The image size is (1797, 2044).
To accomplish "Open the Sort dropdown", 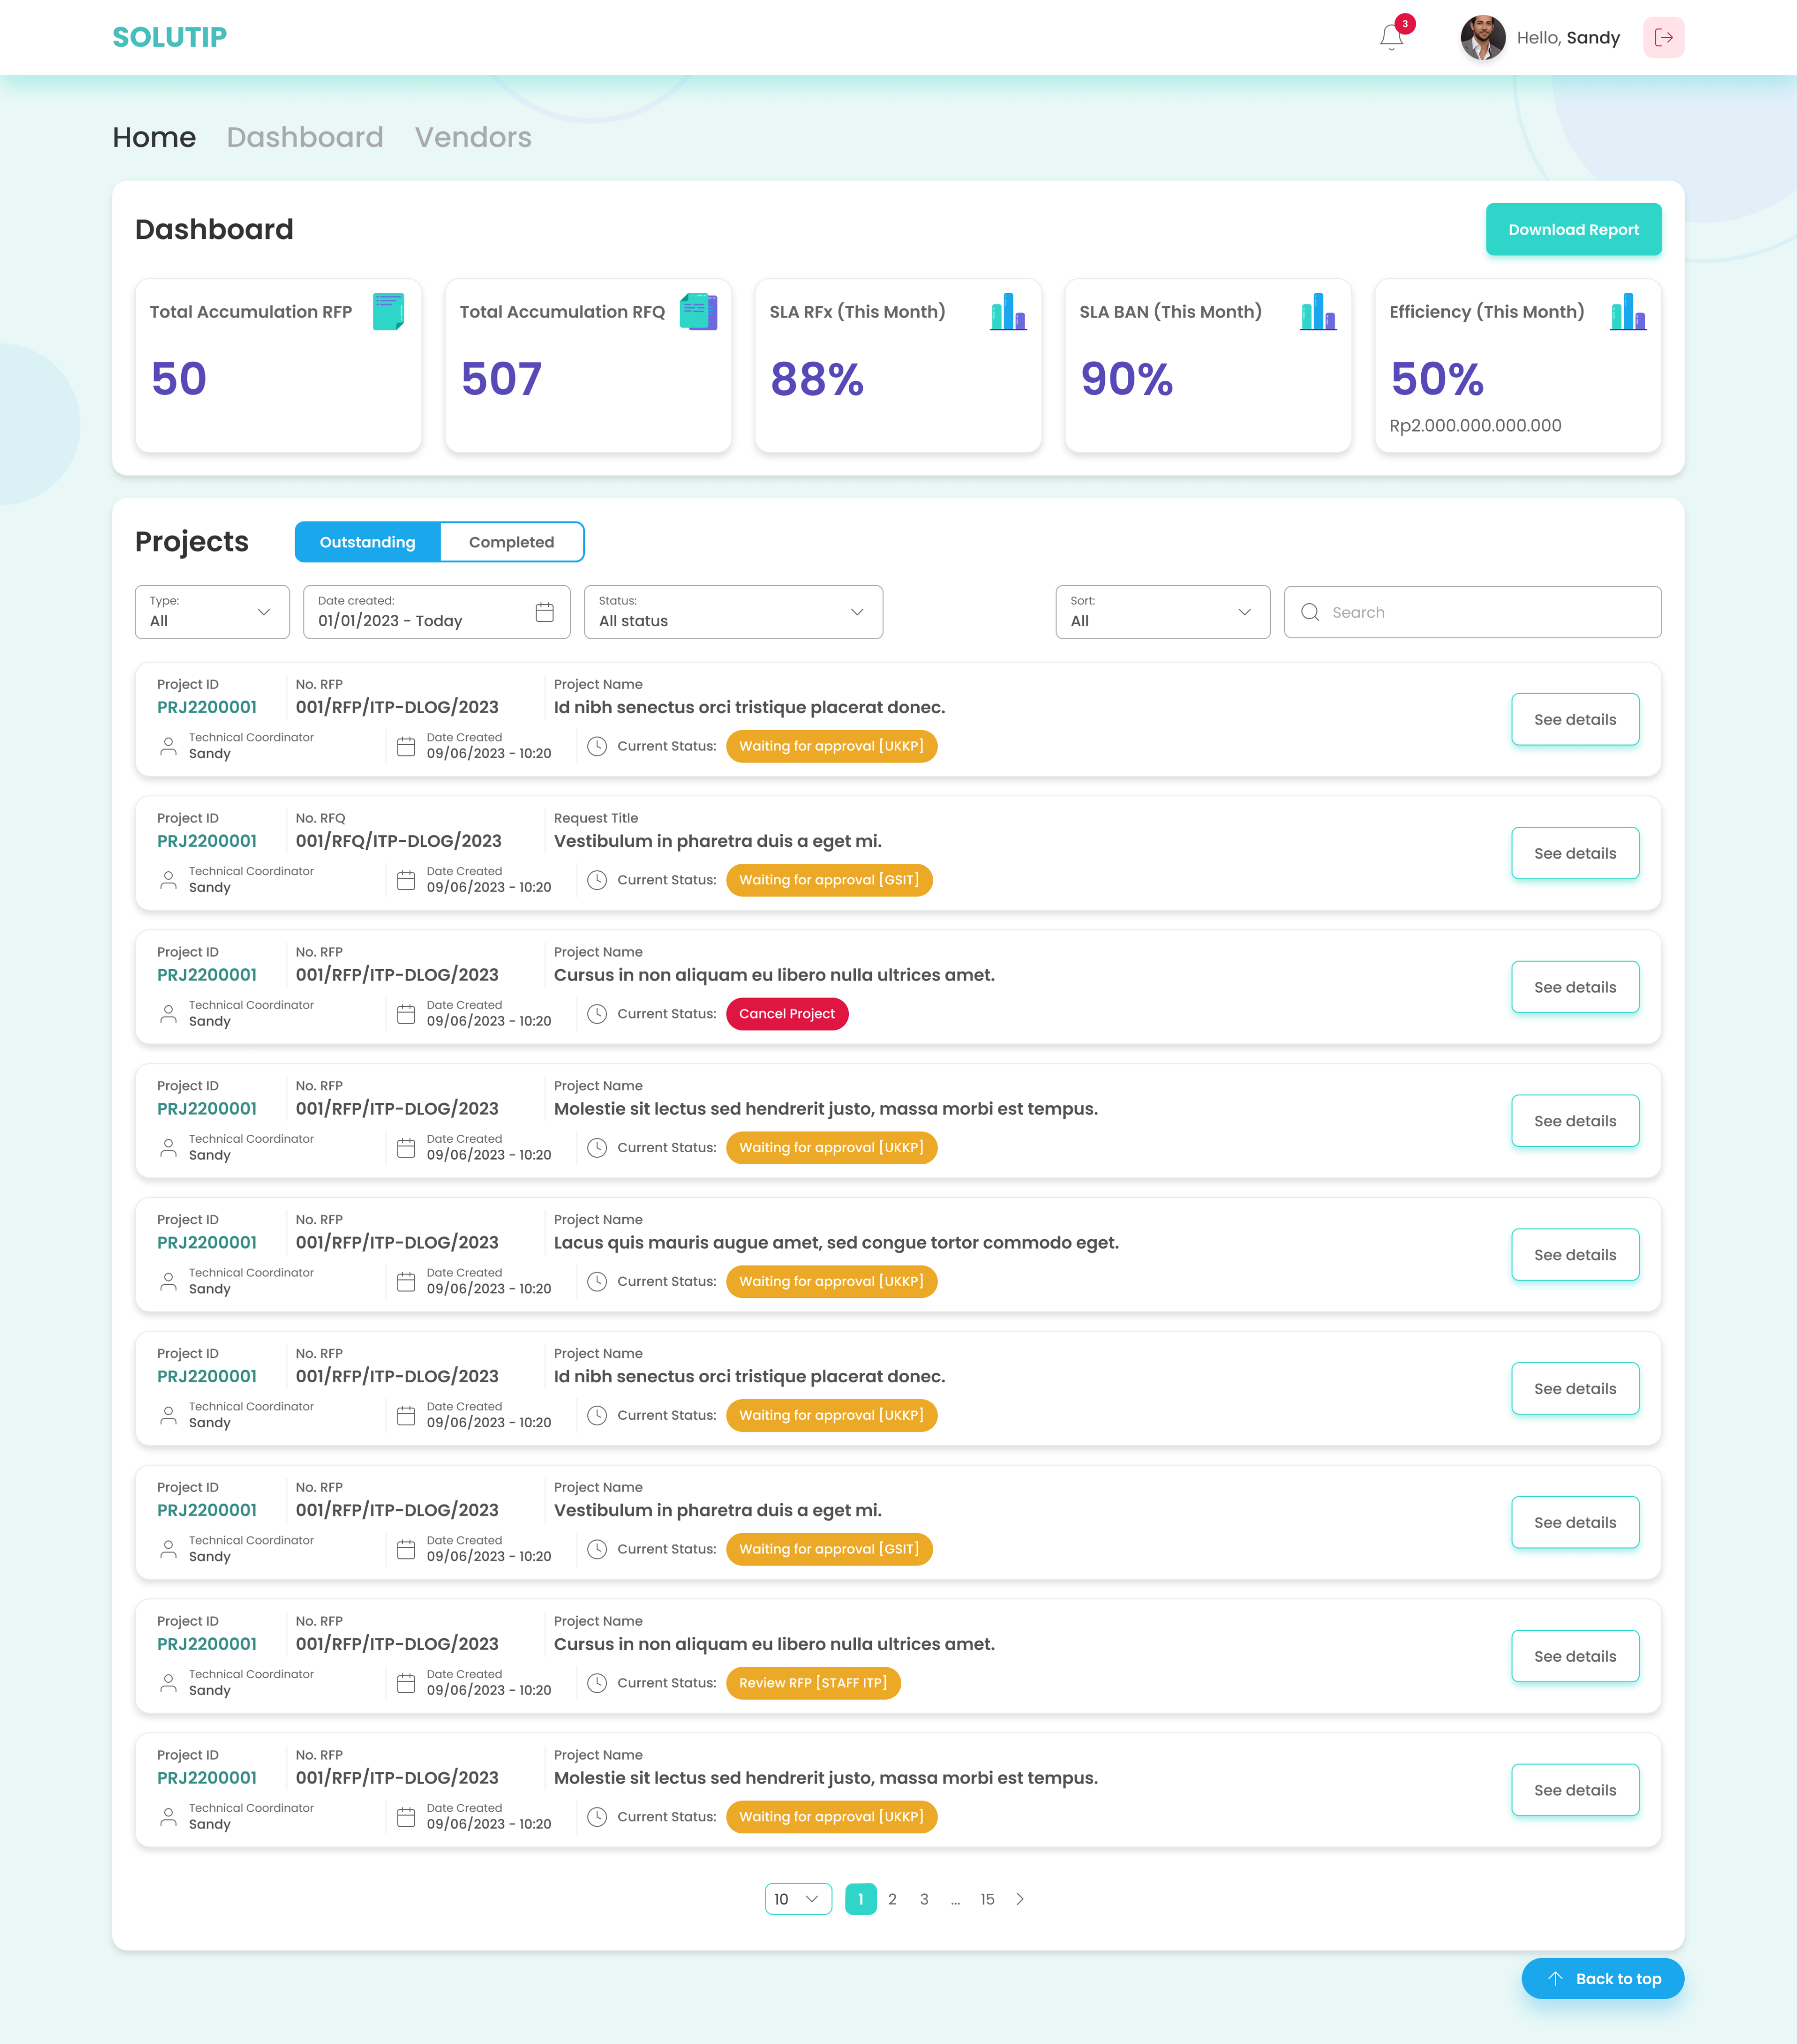I will [1162, 611].
